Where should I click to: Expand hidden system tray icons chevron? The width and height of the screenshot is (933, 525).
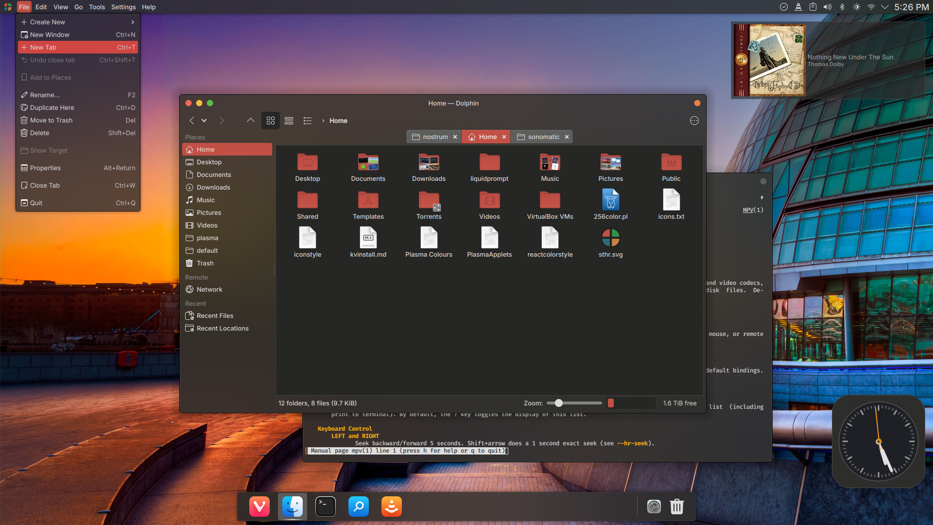885,7
